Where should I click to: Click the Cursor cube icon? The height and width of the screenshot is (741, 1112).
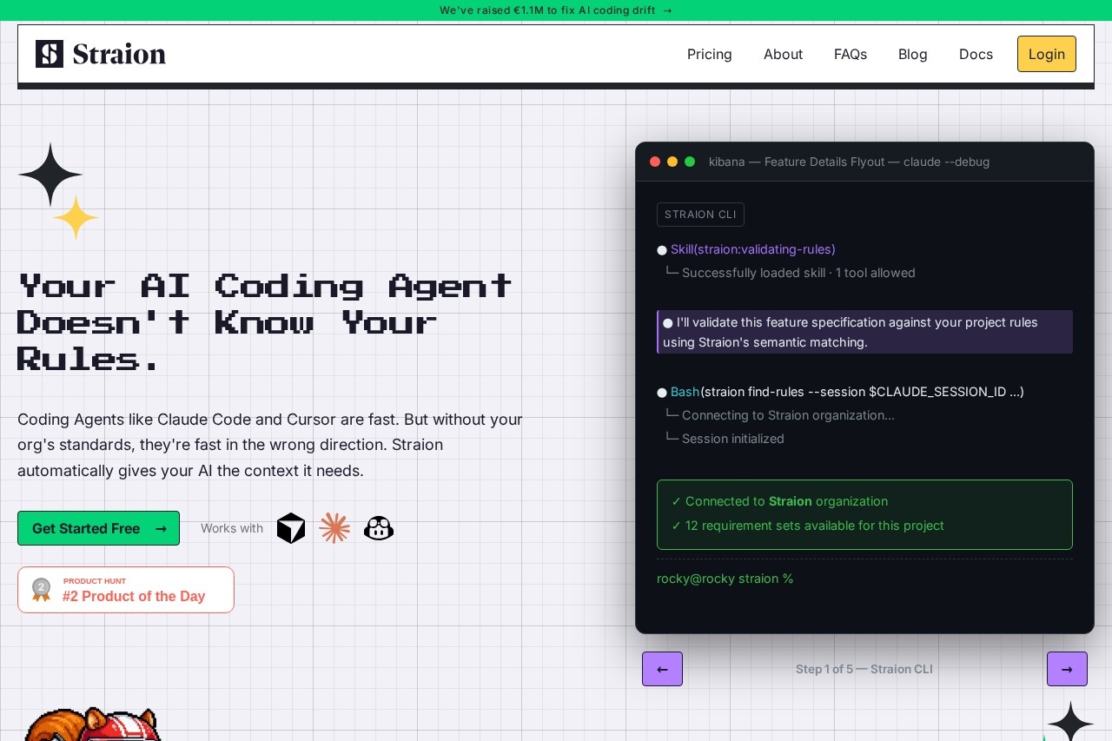click(291, 528)
